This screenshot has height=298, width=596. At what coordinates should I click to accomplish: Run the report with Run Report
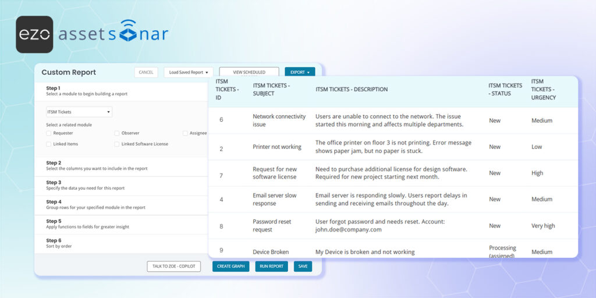[271, 267]
